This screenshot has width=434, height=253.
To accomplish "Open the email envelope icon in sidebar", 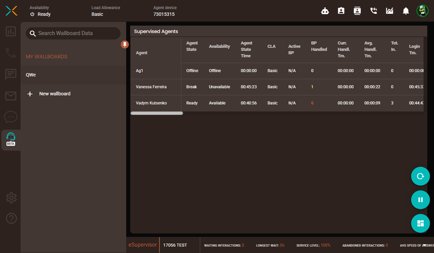I will [x=11, y=96].
